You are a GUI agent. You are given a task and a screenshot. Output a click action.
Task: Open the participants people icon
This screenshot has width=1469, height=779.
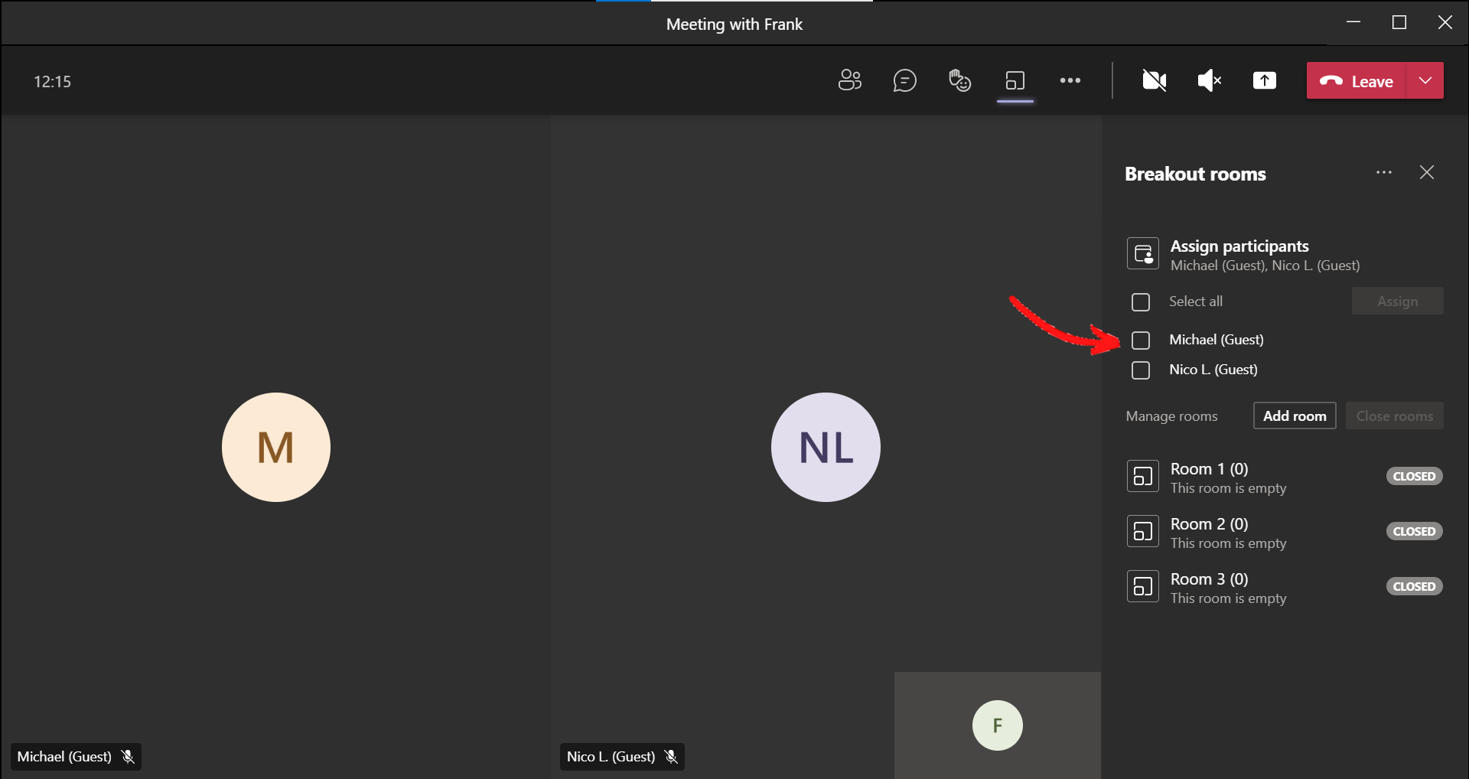(x=849, y=80)
